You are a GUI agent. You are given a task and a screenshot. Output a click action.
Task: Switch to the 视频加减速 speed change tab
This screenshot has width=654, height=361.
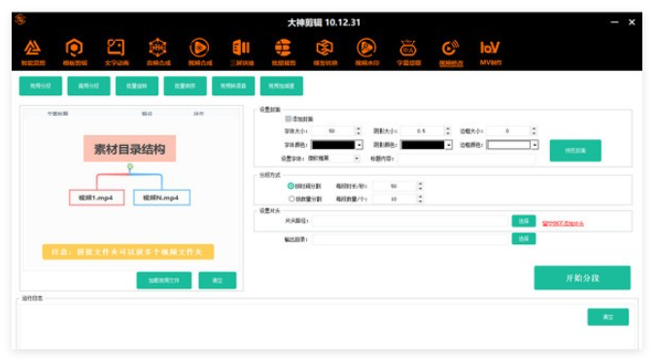tap(282, 86)
